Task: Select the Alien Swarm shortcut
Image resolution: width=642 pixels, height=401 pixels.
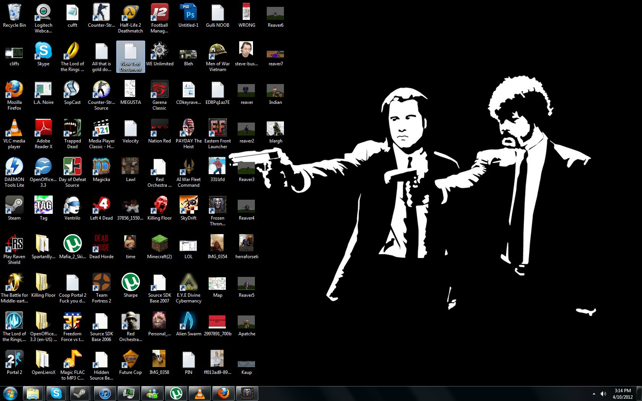Action: click(188, 325)
